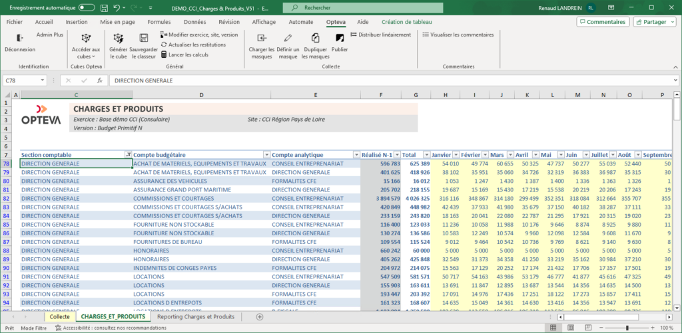Open Section comptable filter dropdown
The width and height of the screenshot is (682, 333).
pyautogui.click(x=128, y=154)
